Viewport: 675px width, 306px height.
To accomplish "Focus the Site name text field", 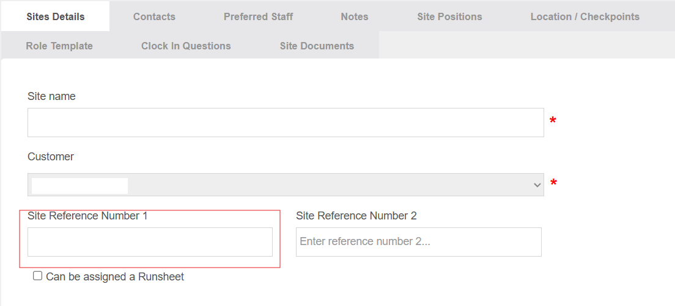I will coord(286,123).
